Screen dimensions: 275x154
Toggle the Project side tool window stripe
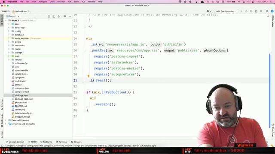pyautogui.click(x=2, y=20)
